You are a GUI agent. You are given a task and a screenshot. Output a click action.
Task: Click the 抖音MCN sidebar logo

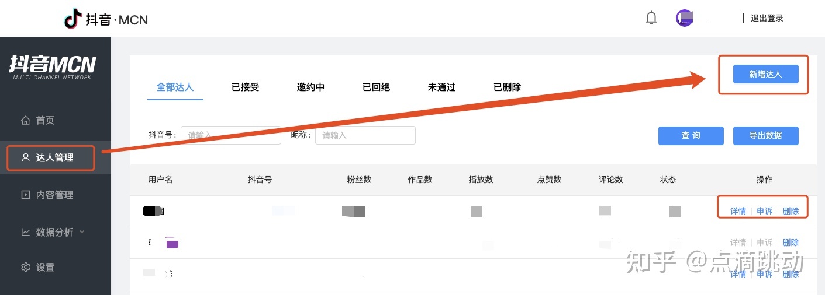[53, 66]
